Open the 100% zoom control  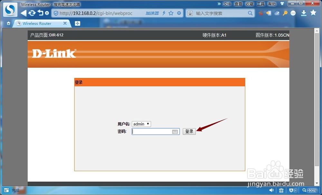coord(310,190)
